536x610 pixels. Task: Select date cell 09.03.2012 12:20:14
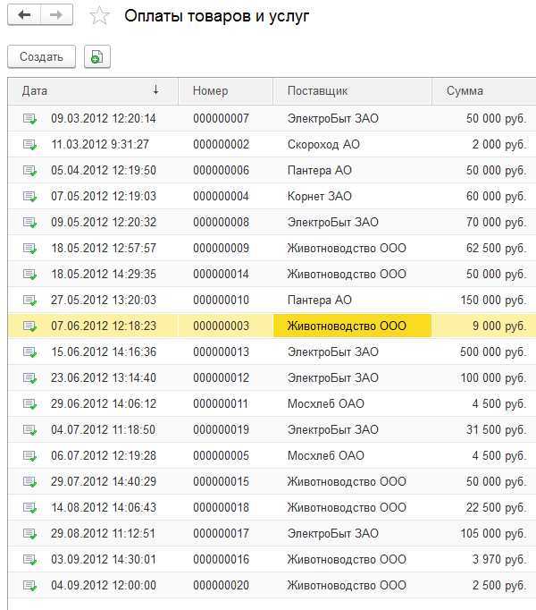104,118
